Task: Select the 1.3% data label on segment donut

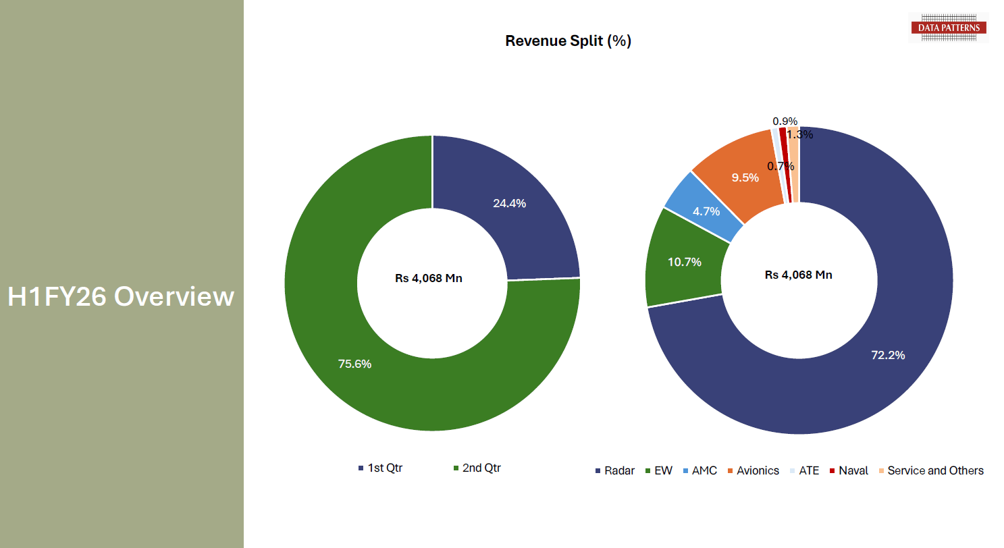Action: click(799, 134)
